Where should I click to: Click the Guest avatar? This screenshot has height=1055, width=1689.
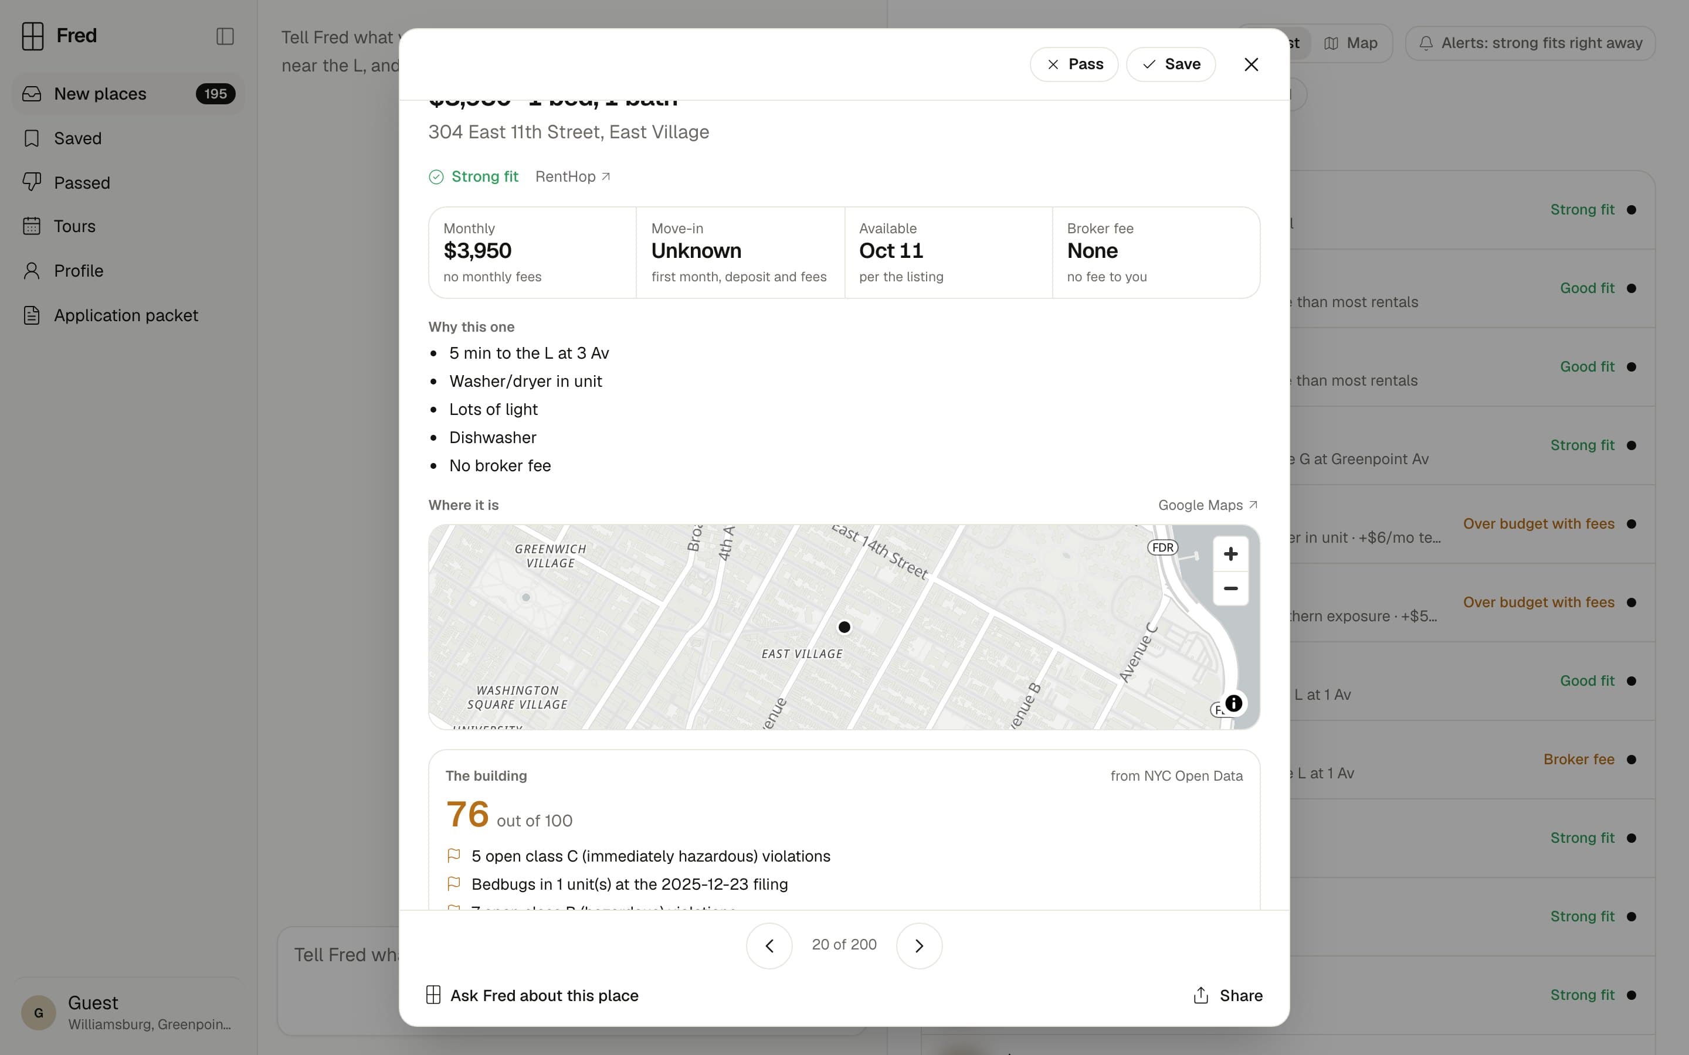click(x=38, y=1012)
